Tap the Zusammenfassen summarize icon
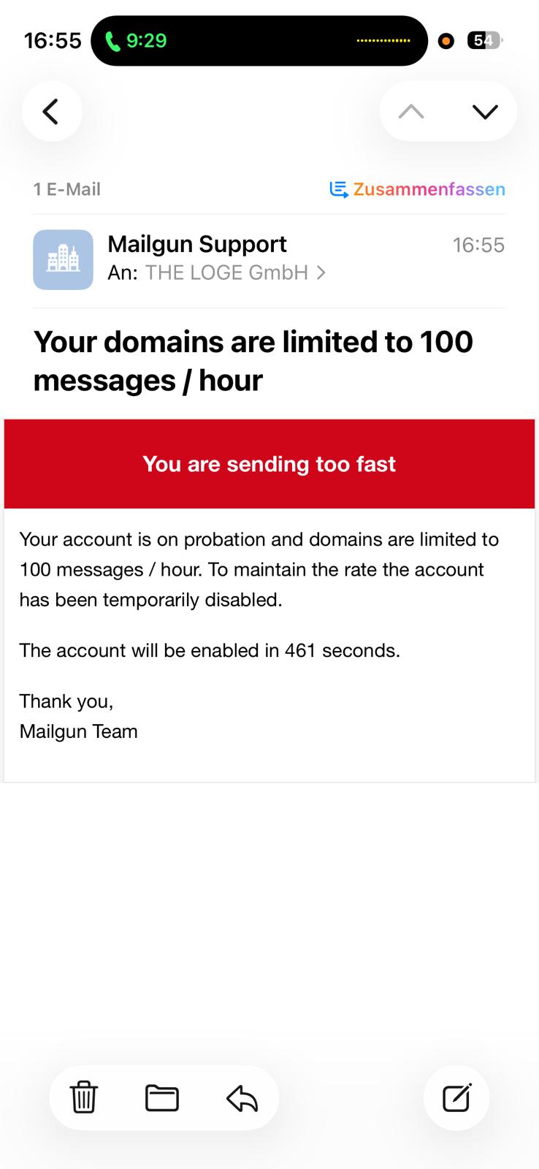539x1169 pixels. pyautogui.click(x=338, y=190)
